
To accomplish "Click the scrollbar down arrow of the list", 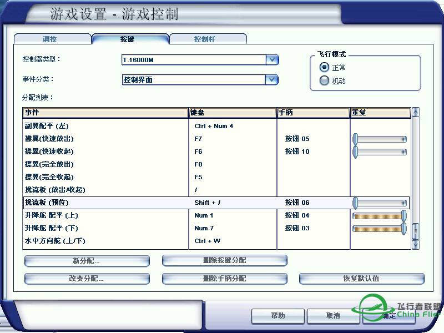I will click(x=416, y=245).
